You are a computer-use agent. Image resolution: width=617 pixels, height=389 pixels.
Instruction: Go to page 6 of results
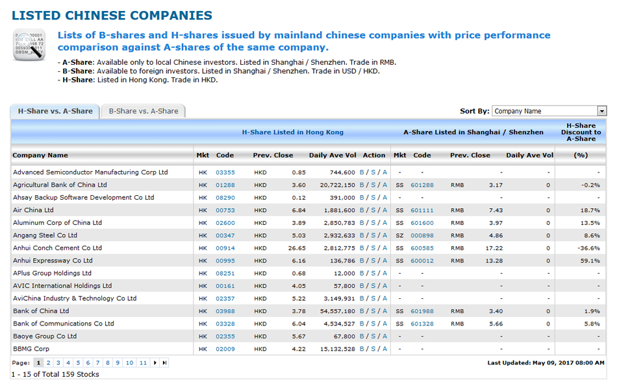pos(88,362)
